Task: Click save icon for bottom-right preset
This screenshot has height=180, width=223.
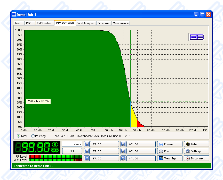Action: coord(123,158)
